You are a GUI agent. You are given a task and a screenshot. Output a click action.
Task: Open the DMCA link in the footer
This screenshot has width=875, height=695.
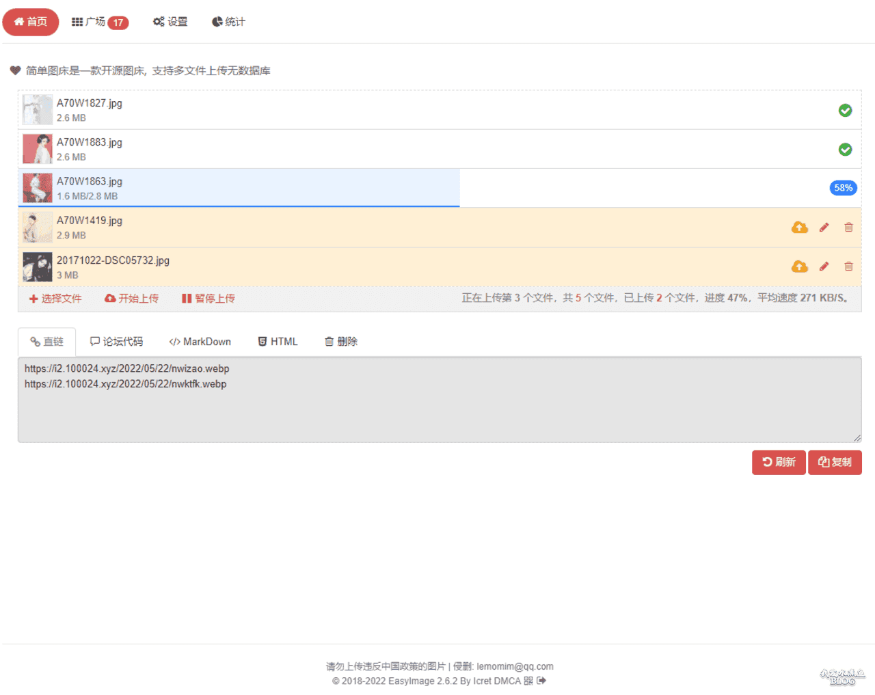click(507, 681)
